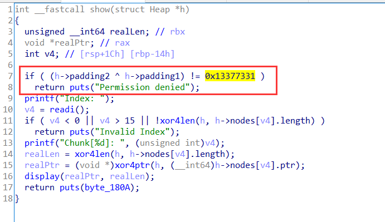Click the puts call on line 17
Viewport: 385px width, 222px height.
(70, 188)
